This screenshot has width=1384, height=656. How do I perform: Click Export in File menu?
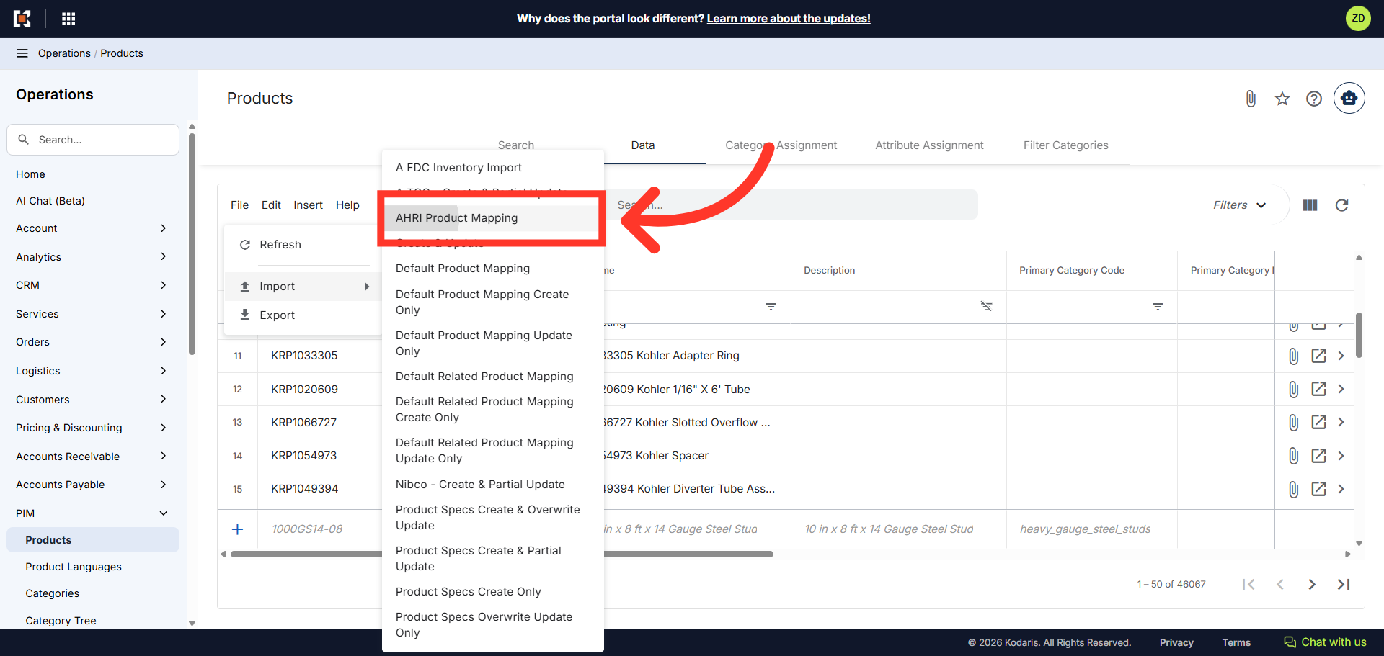click(x=303, y=315)
